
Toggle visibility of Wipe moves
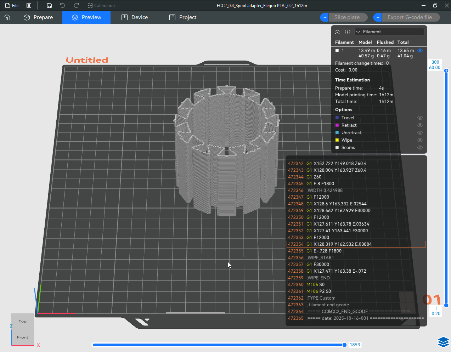click(x=420, y=140)
